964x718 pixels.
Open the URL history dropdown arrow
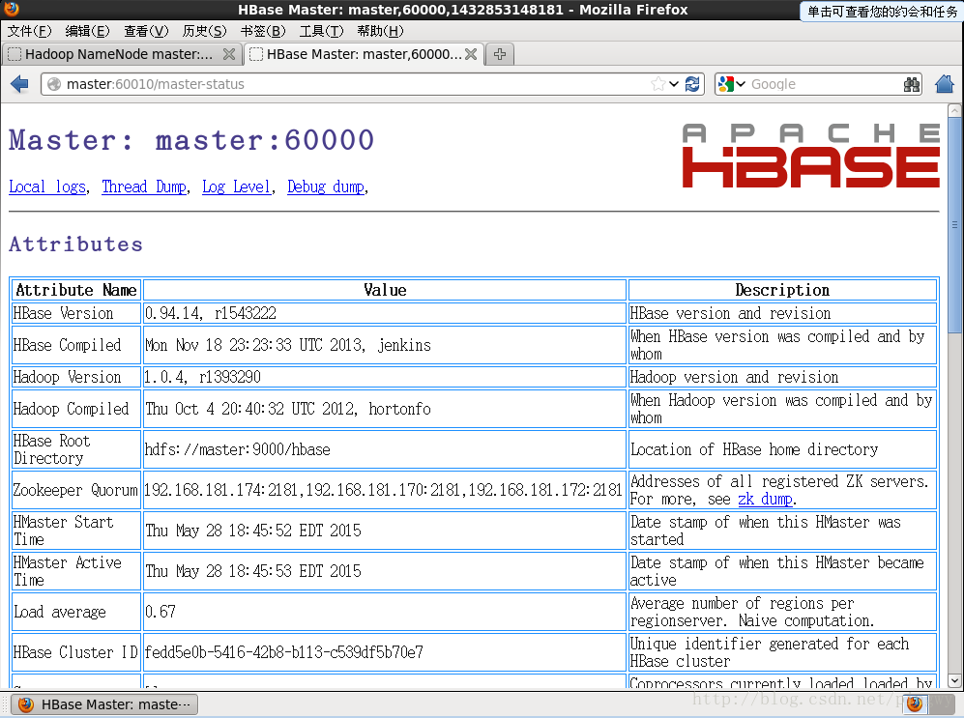[x=675, y=84]
